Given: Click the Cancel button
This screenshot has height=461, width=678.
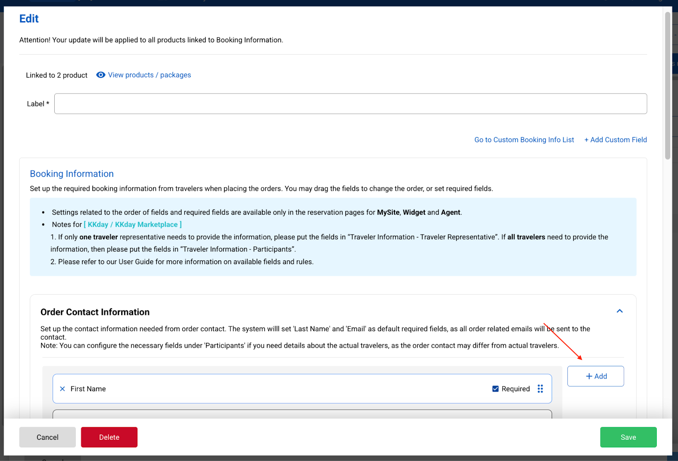Looking at the screenshot, I should click(47, 437).
